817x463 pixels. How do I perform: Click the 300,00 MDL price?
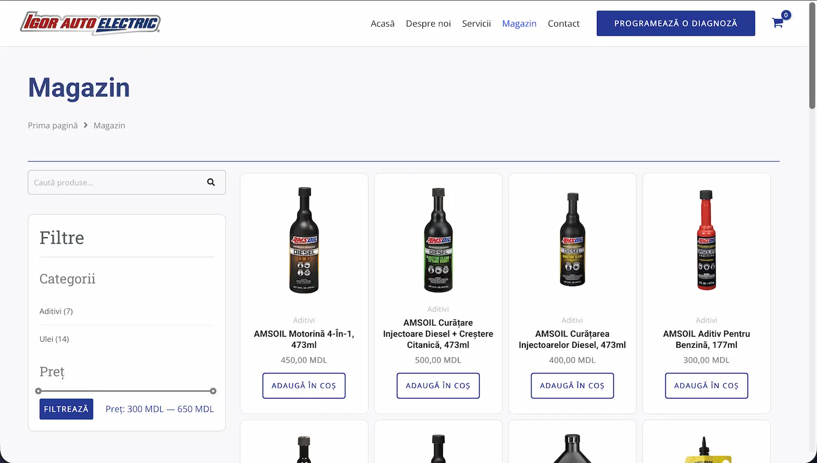pyautogui.click(x=706, y=360)
